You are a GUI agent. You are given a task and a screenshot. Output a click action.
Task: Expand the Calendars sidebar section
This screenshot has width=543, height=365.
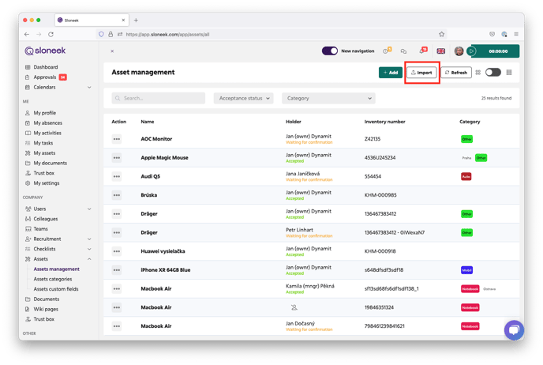coord(89,88)
